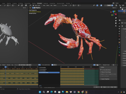This screenshot has height=94, width=126.
Task: Open the dope sheet Marker menu
Action: click(x=4, y=65)
